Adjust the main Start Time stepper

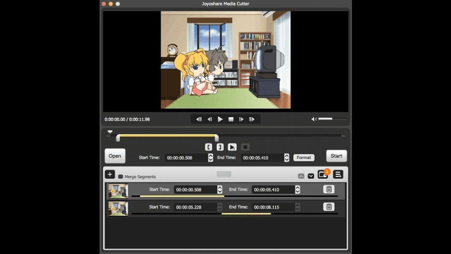(210, 158)
